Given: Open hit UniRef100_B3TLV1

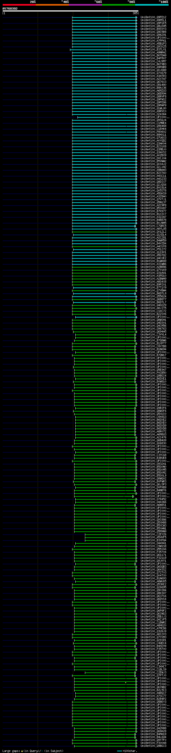Looking at the screenshot, I should point(153,50).
